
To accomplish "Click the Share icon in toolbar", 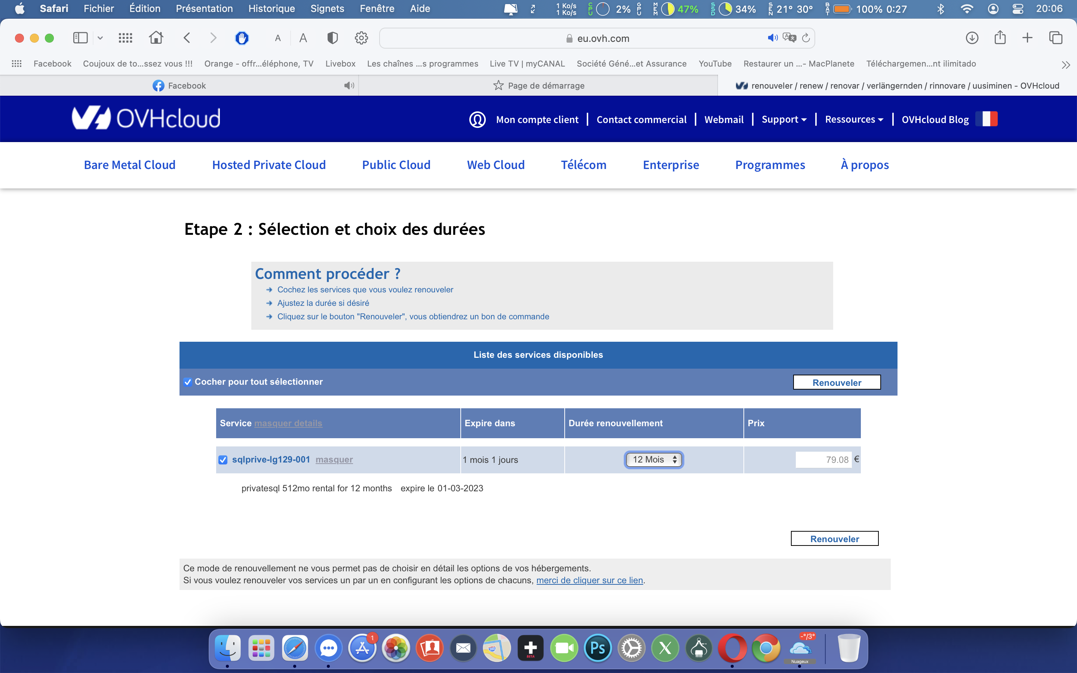I will (1000, 37).
